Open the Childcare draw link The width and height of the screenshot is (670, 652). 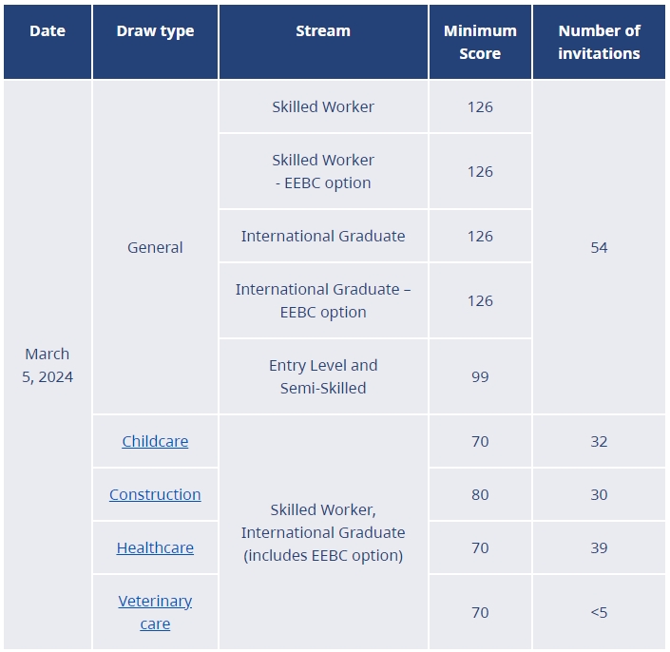[x=155, y=441]
